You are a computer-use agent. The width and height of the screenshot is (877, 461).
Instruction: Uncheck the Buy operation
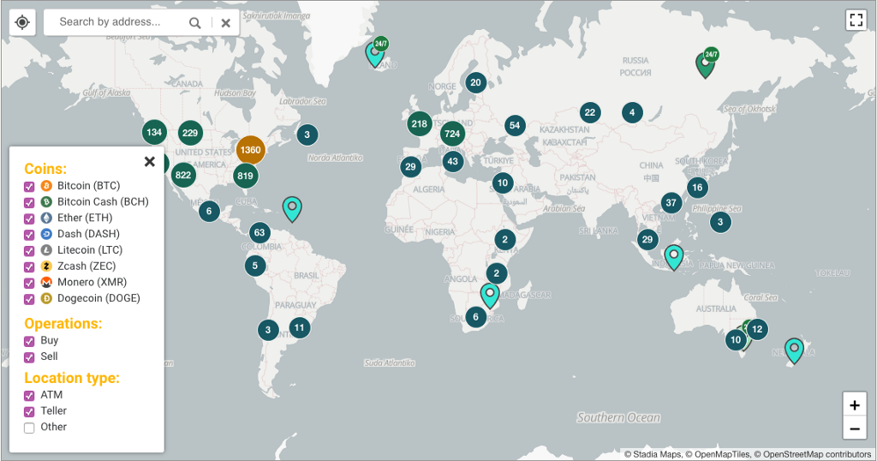pos(29,341)
